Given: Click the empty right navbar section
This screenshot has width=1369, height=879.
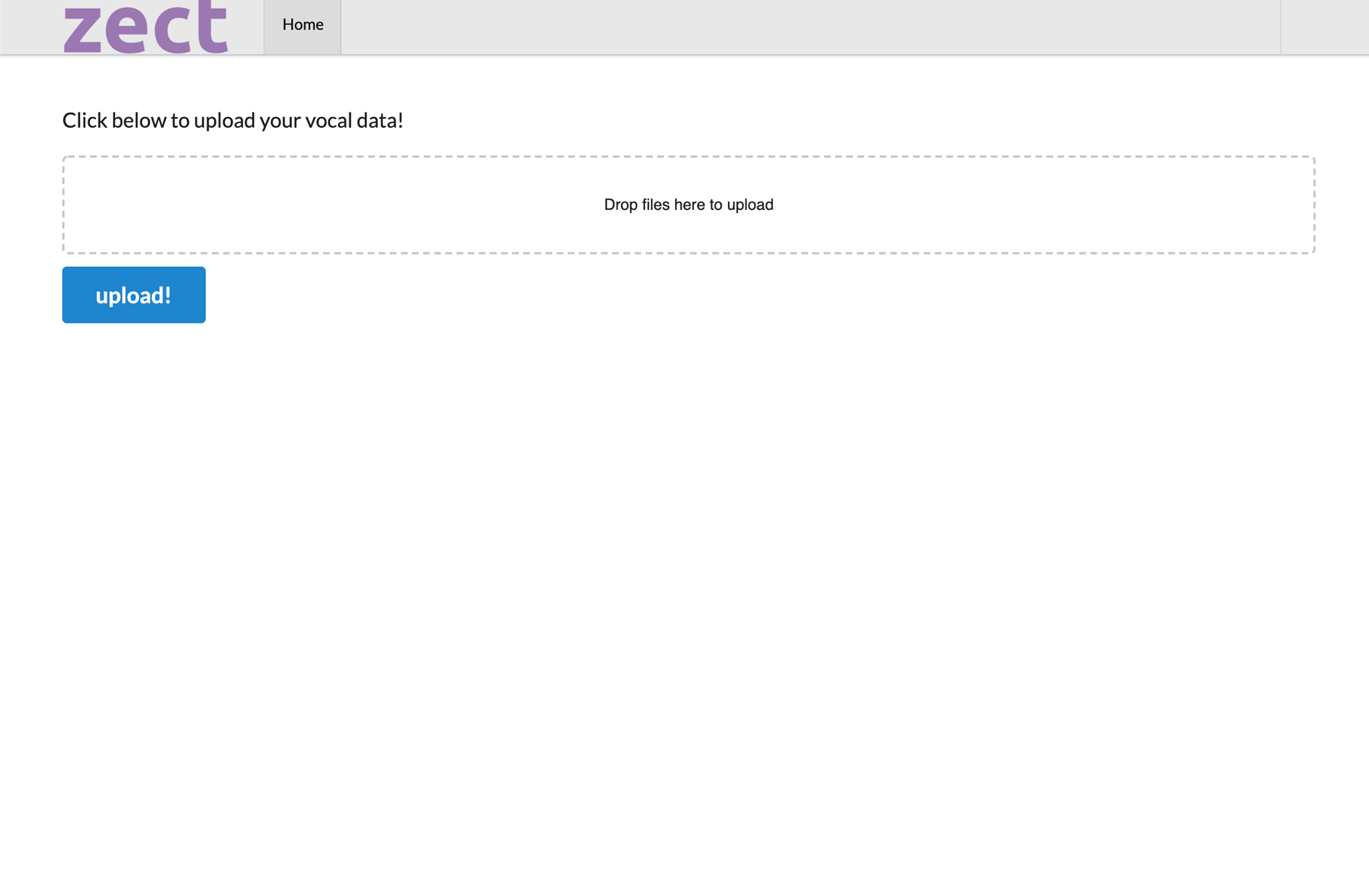Looking at the screenshot, I should click(x=1324, y=27).
